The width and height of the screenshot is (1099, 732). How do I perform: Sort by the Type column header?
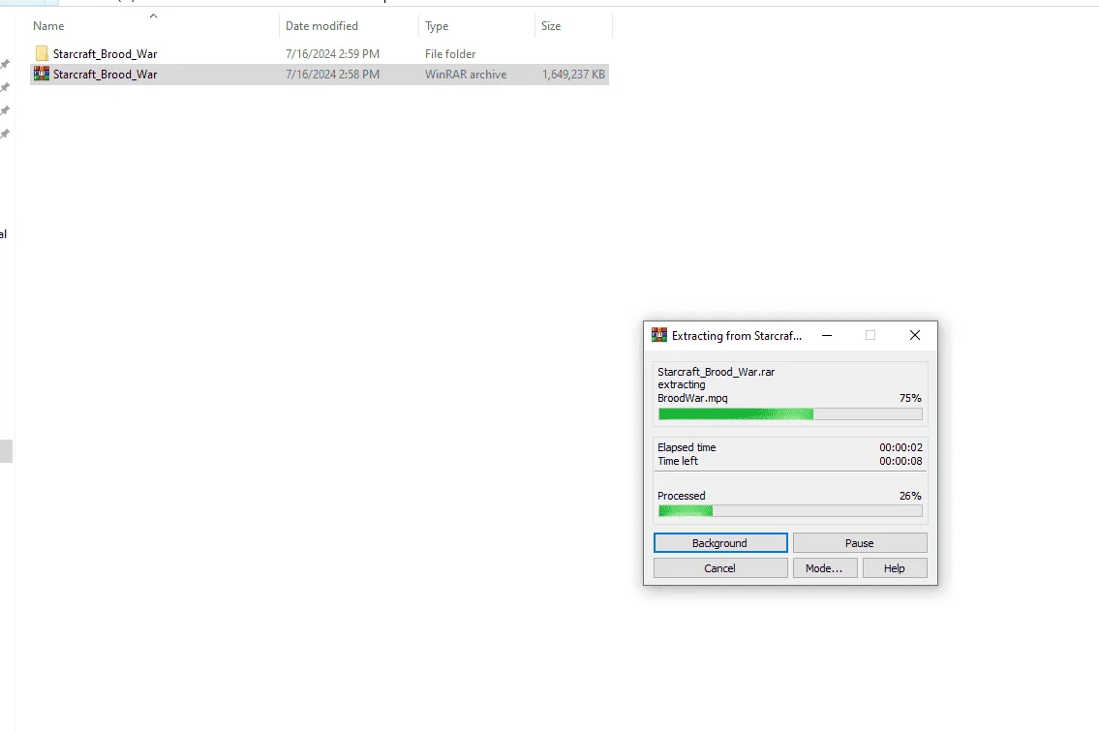point(437,26)
